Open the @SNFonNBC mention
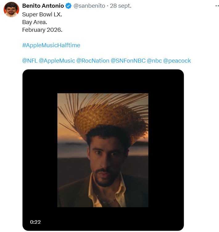 click(128, 61)
